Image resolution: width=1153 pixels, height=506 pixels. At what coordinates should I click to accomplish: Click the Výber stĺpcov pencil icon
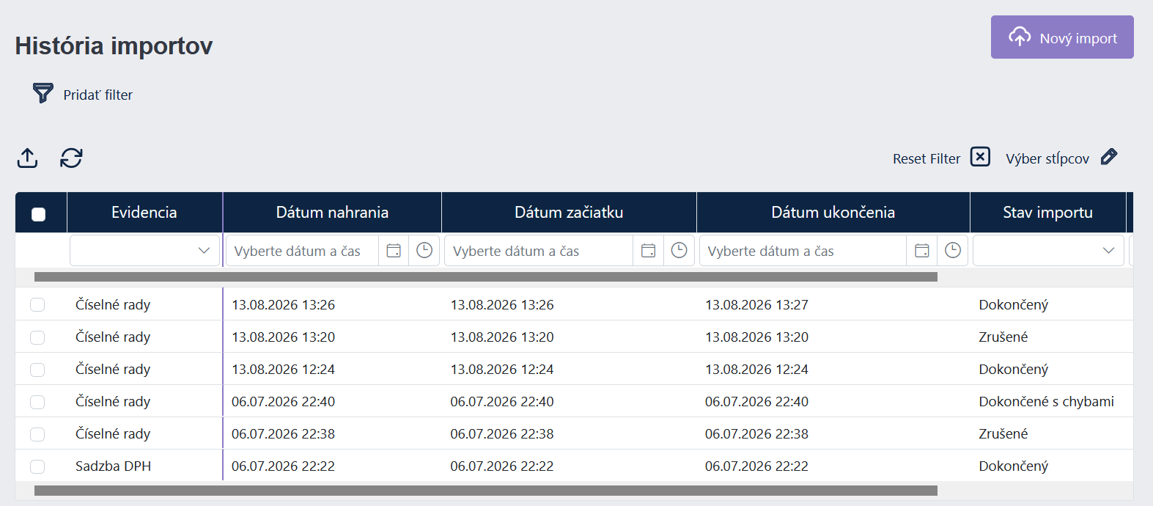1109,157
